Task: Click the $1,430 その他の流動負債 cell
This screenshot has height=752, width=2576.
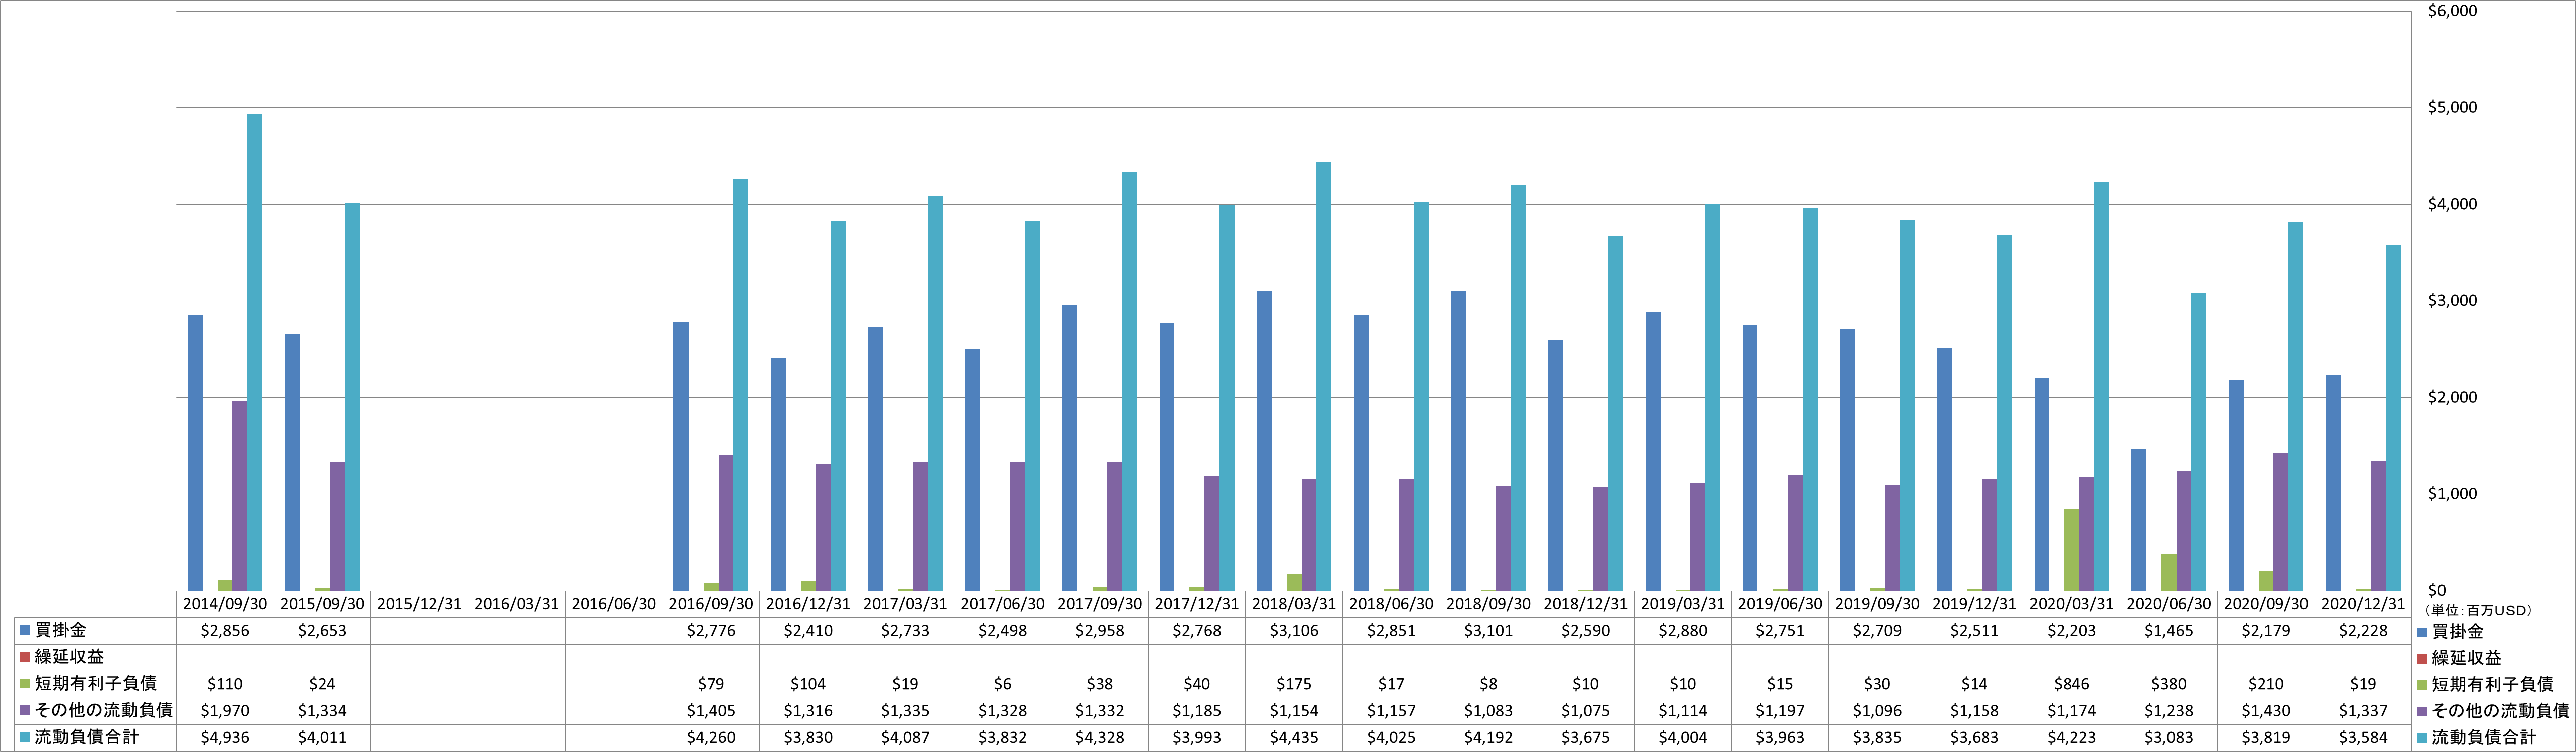Action: pos(2266,711)
